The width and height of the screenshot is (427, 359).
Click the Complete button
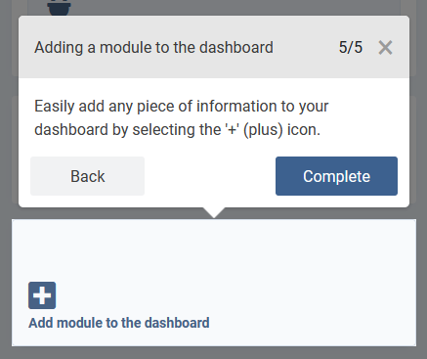pyautogui.click(x=336, y=176)
